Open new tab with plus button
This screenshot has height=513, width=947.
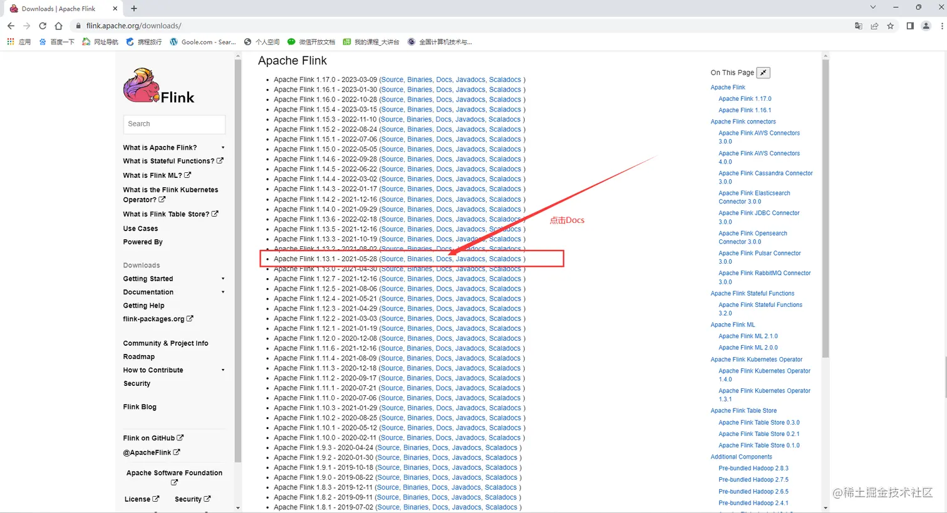(x=134, y=8)
